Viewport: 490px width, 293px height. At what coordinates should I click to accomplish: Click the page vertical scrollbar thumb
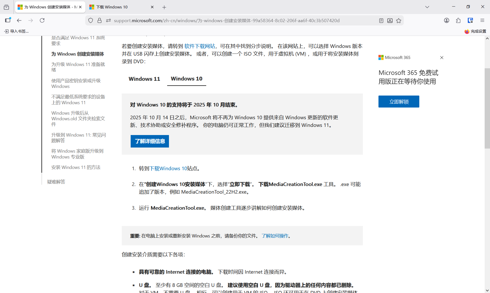pos(487,108)
